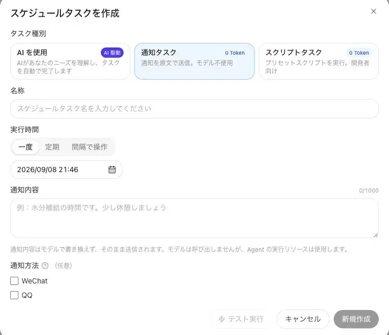Click the 0/1000 character counter
Viewport: 389px width, 335px height.
click(x=369, y=190)
